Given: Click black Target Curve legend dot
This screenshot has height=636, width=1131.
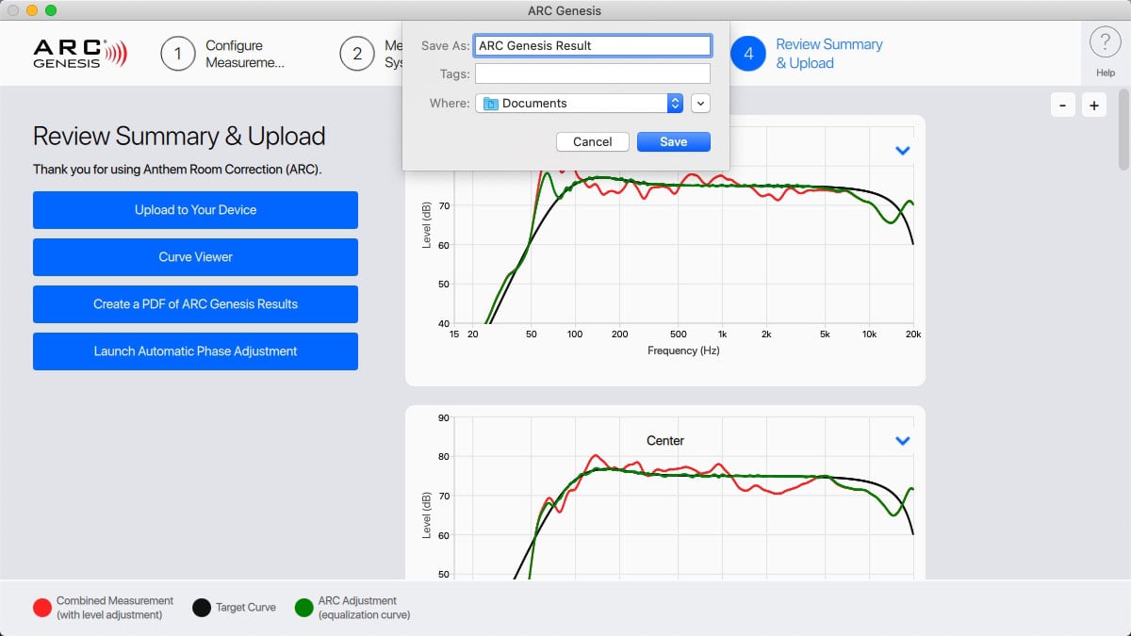Looking at the screenshot, I should coord(201,608).
